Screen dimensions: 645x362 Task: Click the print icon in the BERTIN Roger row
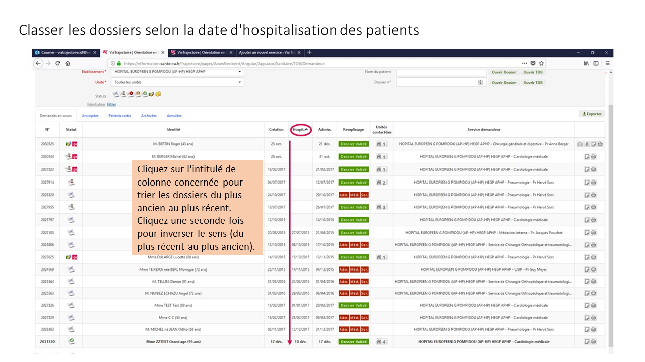(x=600, y=144)
